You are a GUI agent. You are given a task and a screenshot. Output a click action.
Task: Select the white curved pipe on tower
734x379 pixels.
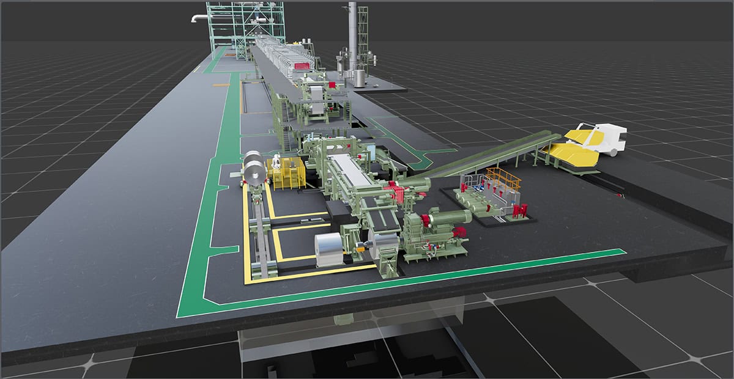tap(198, 18)
